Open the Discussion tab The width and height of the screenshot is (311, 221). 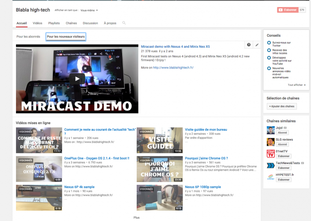[x=90, y=23]
